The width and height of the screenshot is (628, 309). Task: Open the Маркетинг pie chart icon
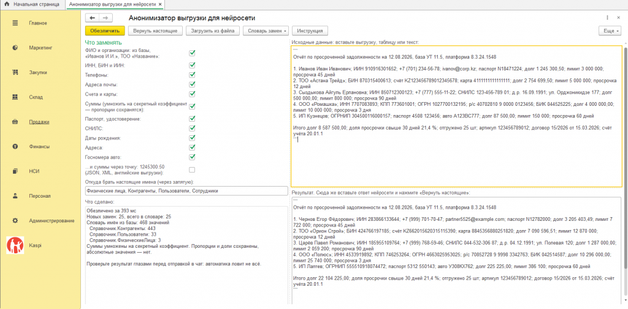[x=15, y=48]
